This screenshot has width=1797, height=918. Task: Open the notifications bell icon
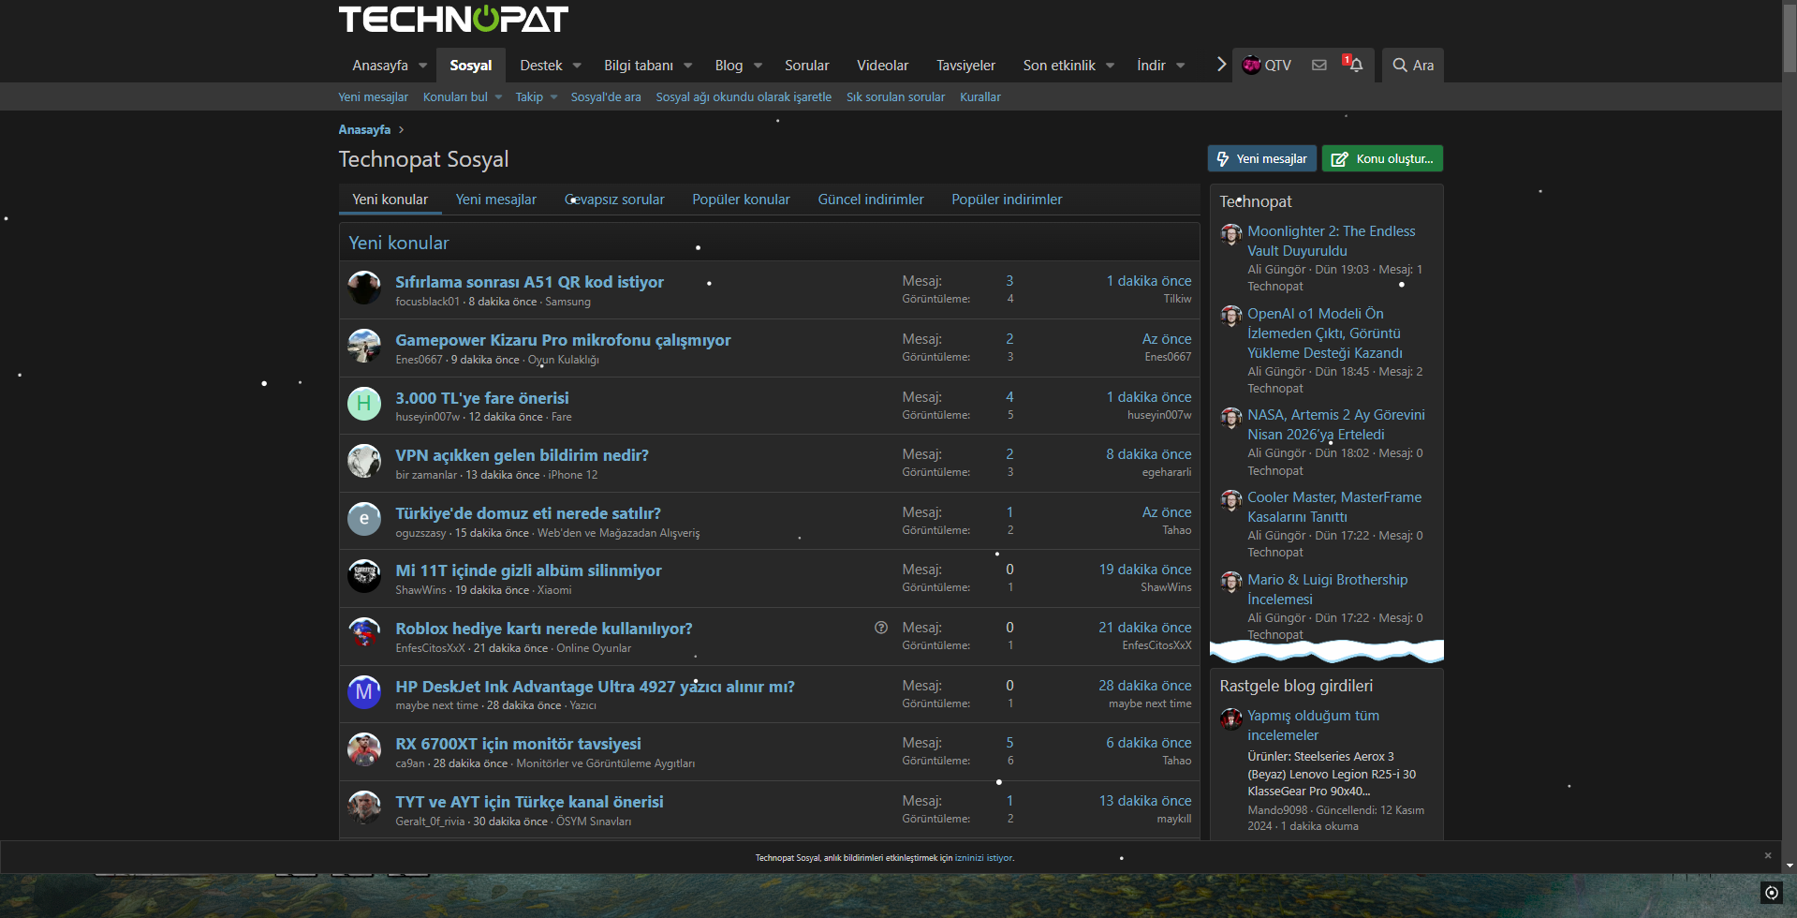1354,65
